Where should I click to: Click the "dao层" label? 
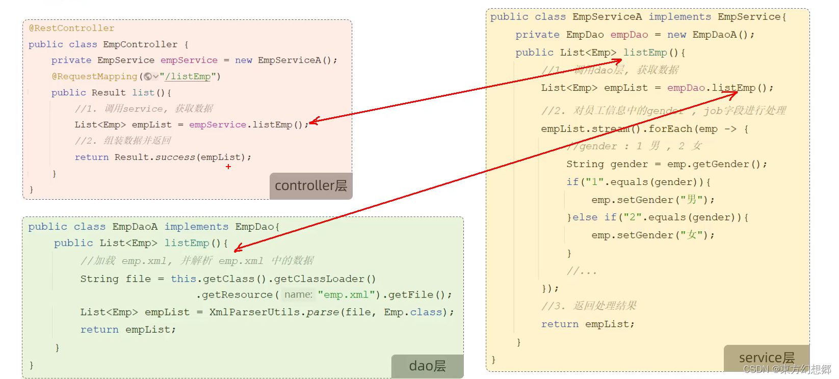point(427,366)
